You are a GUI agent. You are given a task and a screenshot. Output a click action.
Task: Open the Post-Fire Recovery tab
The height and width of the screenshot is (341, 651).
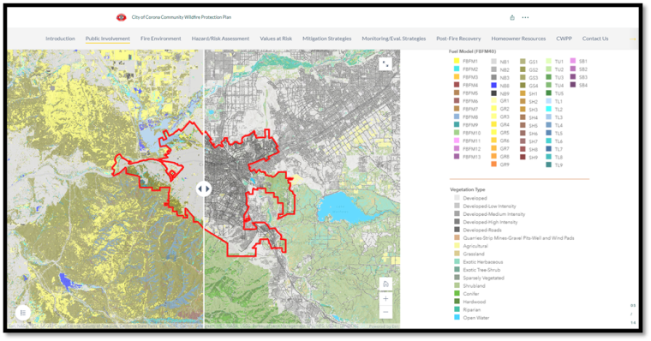(458, 39)
